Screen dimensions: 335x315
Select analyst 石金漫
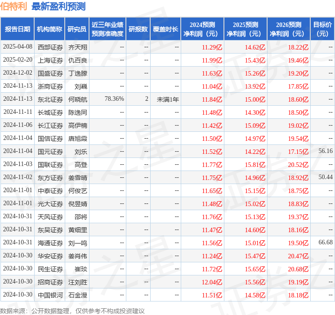click(77, 295)
